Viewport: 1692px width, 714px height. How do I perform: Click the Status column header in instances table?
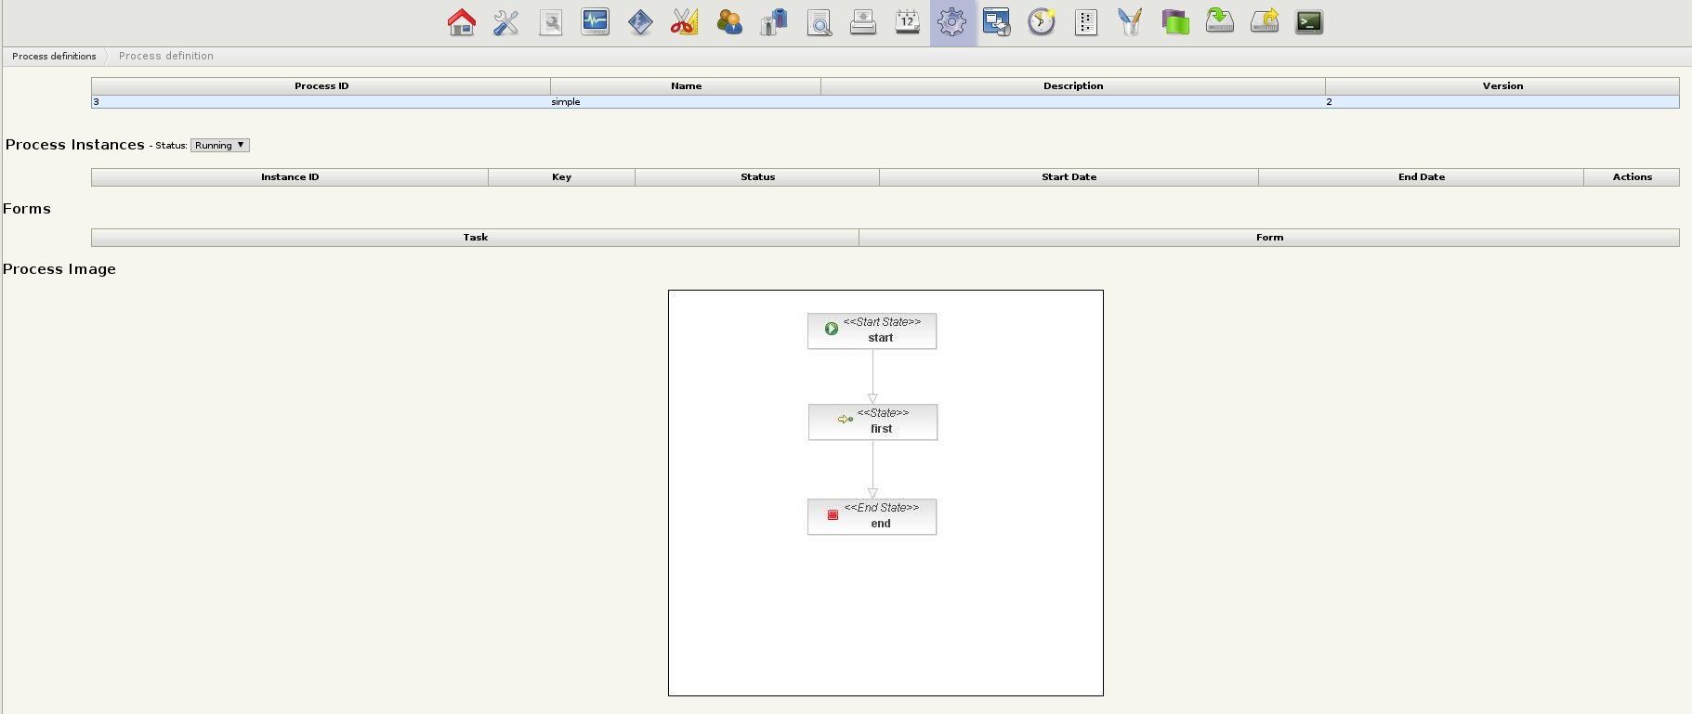pyautogui.click(x=757, y=177)
